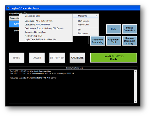Image resolution: width=151 pixels, height=117 pixels.
Task: Expand the More Info submenu arrow
Action: tap(96, 16)
